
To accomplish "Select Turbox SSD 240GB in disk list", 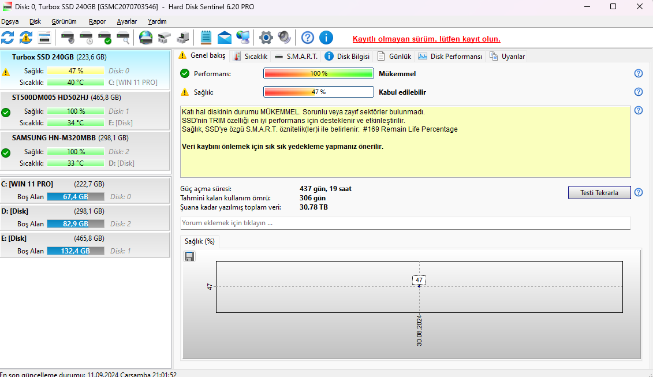I will (85, 69).
